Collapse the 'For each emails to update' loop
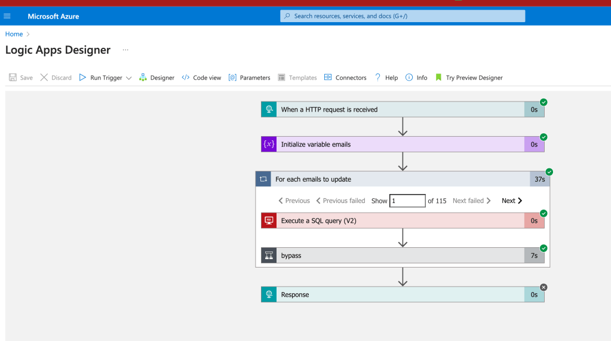Screen dimensions: 611x341 (403, 179)
